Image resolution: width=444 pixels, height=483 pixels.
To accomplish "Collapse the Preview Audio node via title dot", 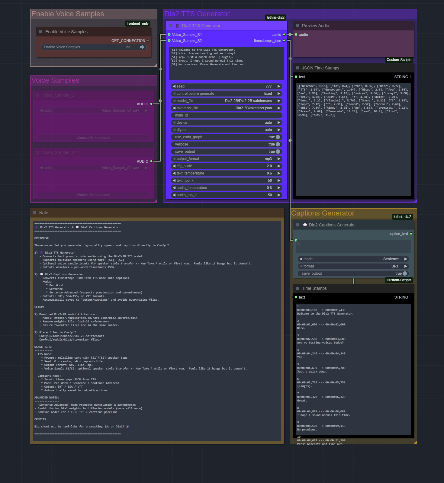I will pos(298,26).
